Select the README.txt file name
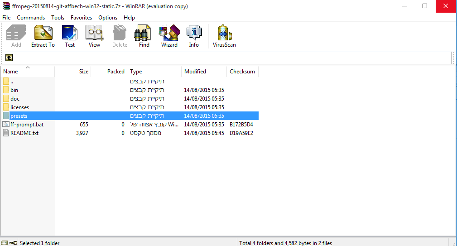 coord(24,133)
